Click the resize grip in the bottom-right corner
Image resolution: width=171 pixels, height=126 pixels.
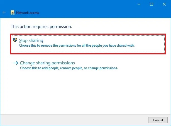[169, 124]
